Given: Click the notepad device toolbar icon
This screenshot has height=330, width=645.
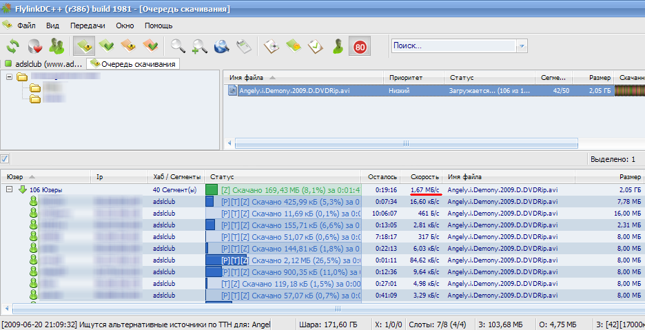Looking at the screenshot, I should [x=243, y=46].
